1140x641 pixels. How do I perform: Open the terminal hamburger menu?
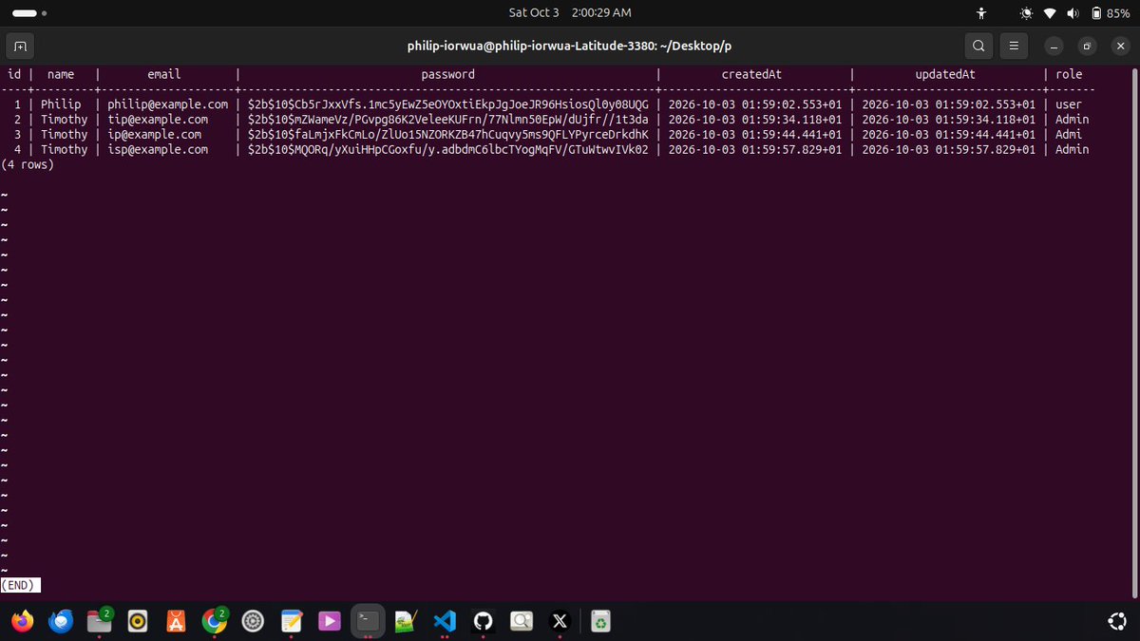point(1014,46)
